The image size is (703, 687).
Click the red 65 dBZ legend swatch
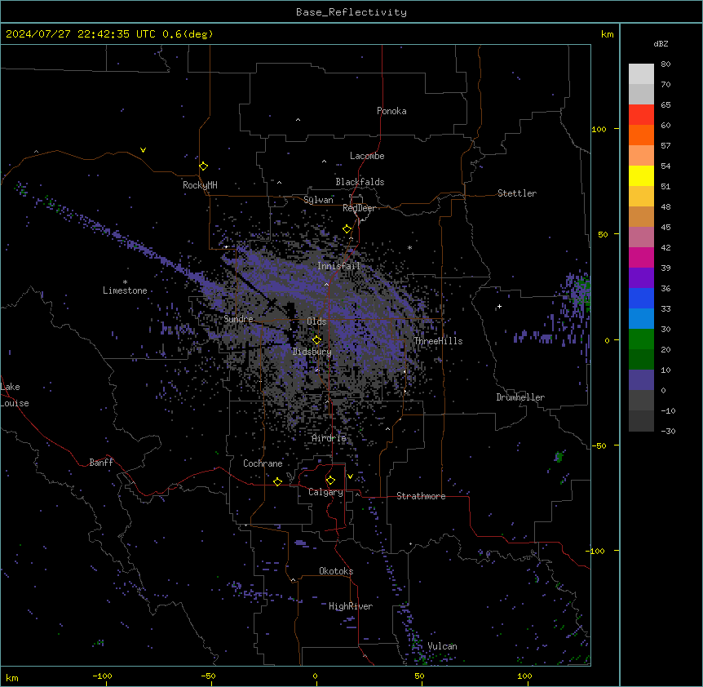coord(641,115)
